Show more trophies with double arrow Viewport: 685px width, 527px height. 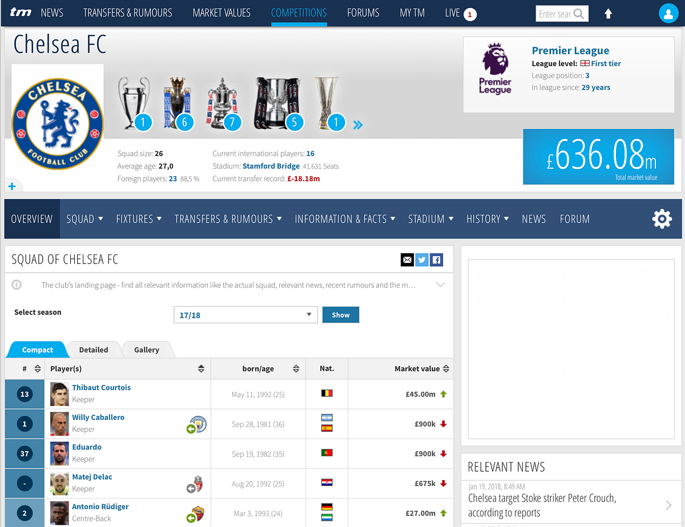tap(358, 125)
